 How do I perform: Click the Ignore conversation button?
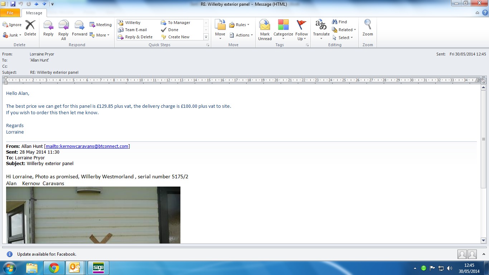pos(12,25)
